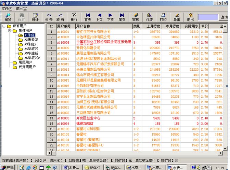Jump to 尾页 last page

pos(122,17)
